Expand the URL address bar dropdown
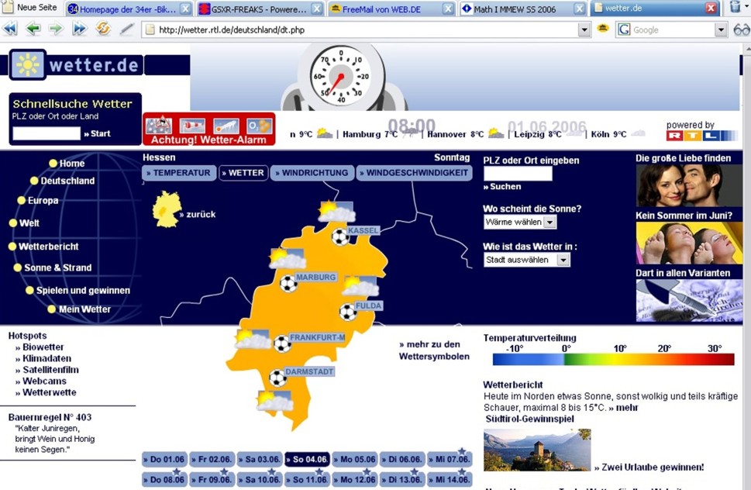 click(x=584, y=29)
